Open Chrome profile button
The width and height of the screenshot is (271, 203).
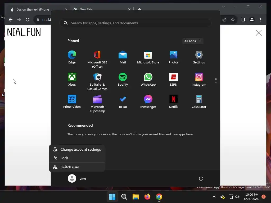pos(252,20)
